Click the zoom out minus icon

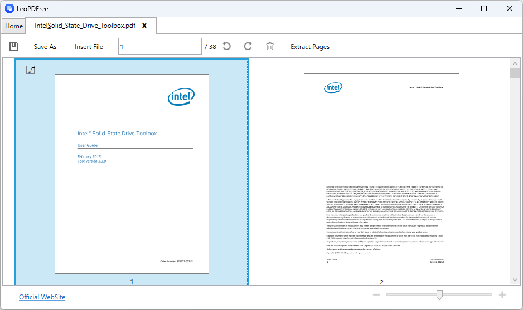click(x=376, y=294)
